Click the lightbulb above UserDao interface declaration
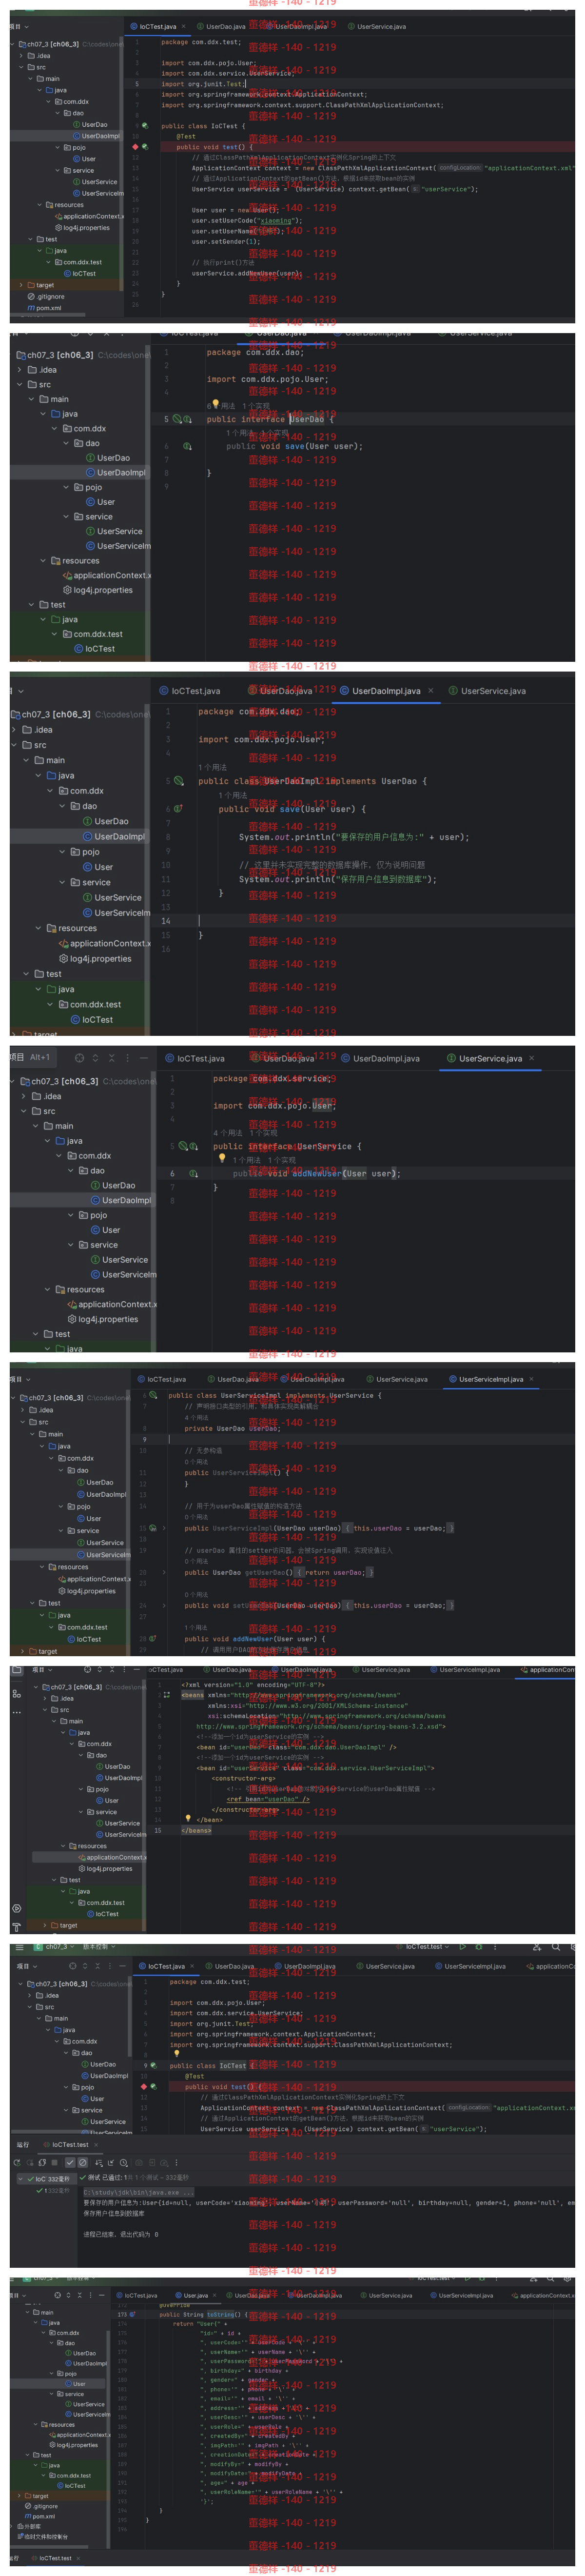 [215, 405]
